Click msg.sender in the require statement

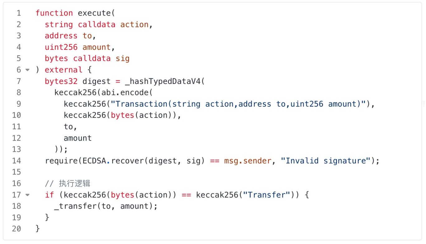pyautogui.click(x=248, y=161)
